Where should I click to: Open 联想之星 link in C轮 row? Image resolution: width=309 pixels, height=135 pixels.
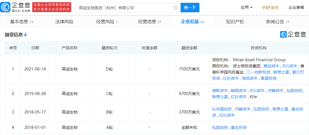coord(220,97)
